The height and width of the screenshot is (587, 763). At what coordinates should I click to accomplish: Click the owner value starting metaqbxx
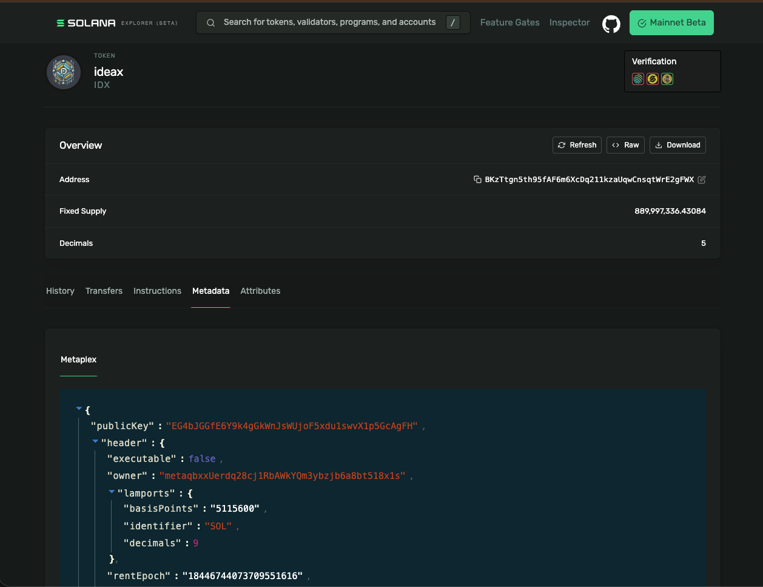(282, 476)
